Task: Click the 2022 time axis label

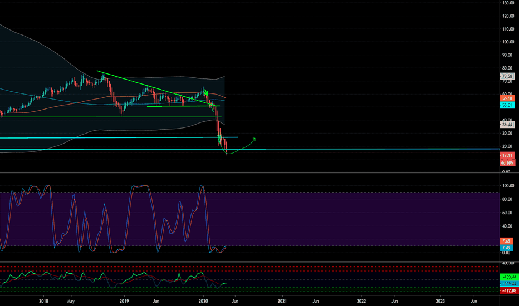Action: [361, 301]
